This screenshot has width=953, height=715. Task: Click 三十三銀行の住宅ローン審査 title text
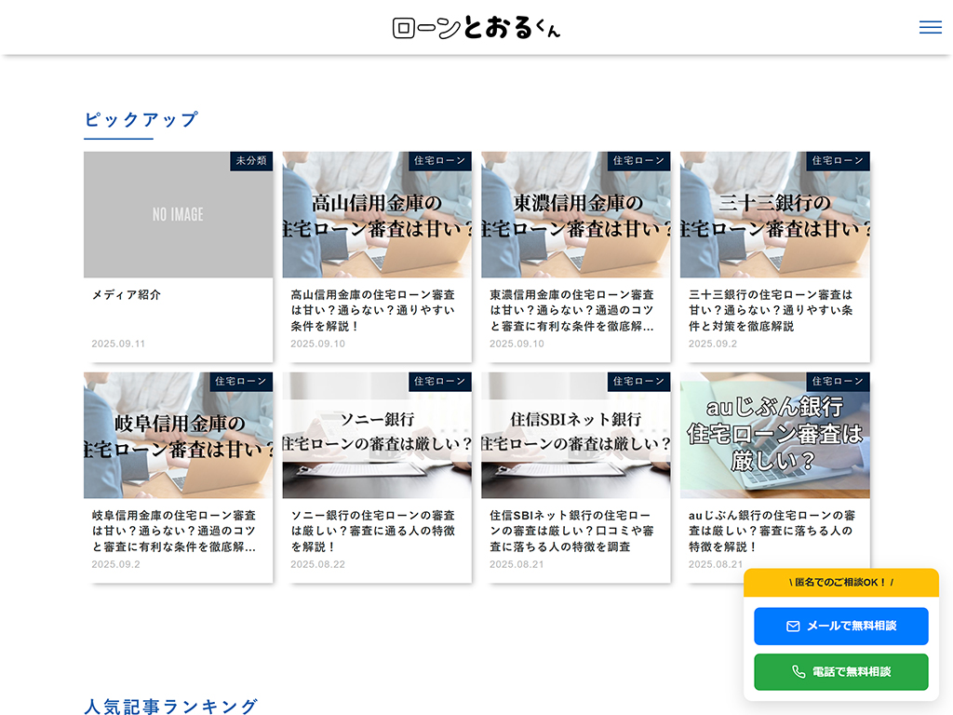point(771,310)
